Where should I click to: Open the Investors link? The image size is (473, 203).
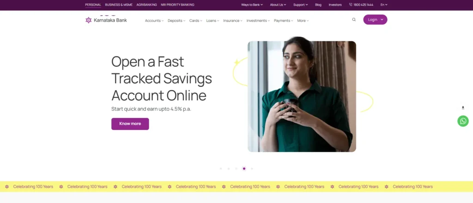pyautogui.click(x=335, y=5)
